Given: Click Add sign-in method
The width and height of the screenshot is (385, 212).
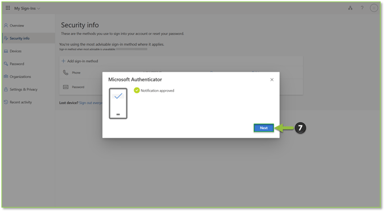Looking at the screenshot, I should (80, 61).
